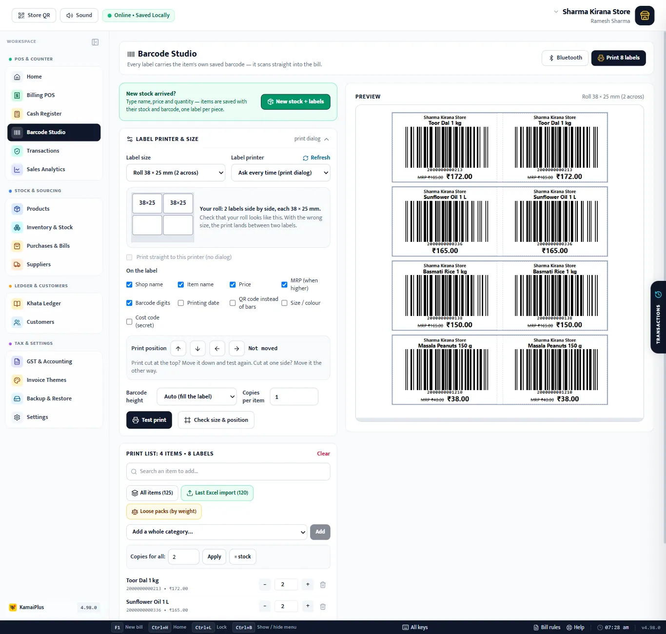Viewport: 666px width, 634px height.
Task: Toggle the Price checkbox
Action: (x=233, y=284)
